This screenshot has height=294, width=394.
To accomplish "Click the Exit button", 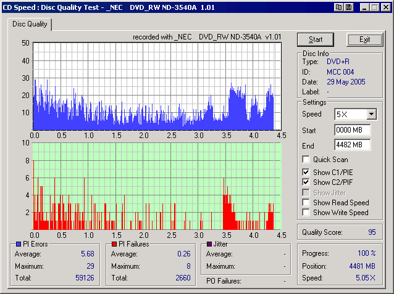I will click(364, 39).
